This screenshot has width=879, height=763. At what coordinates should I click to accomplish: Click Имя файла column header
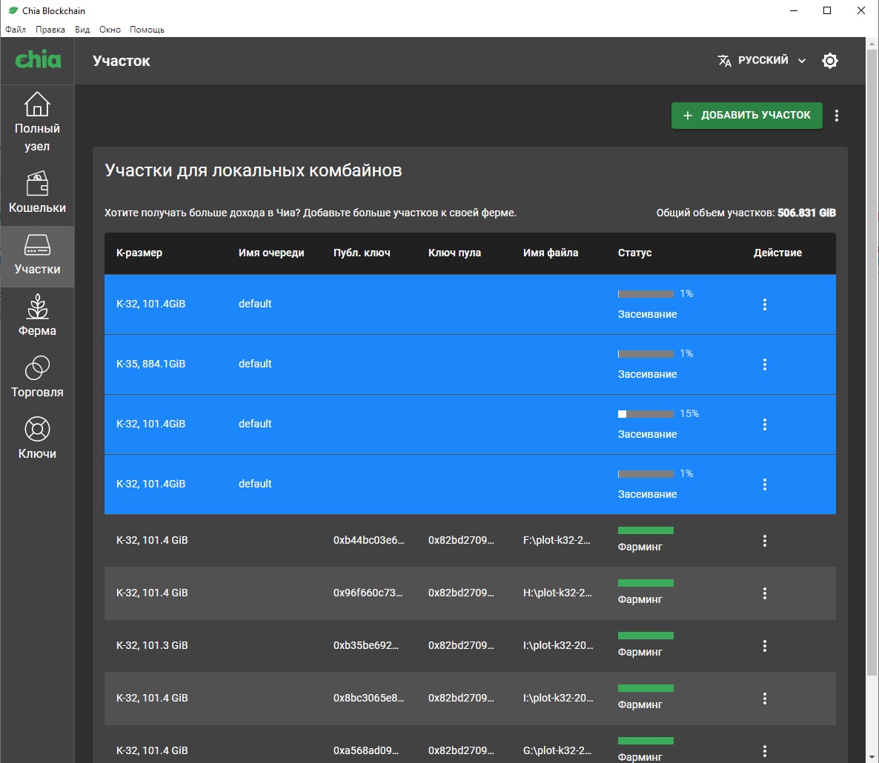point(551,253)
